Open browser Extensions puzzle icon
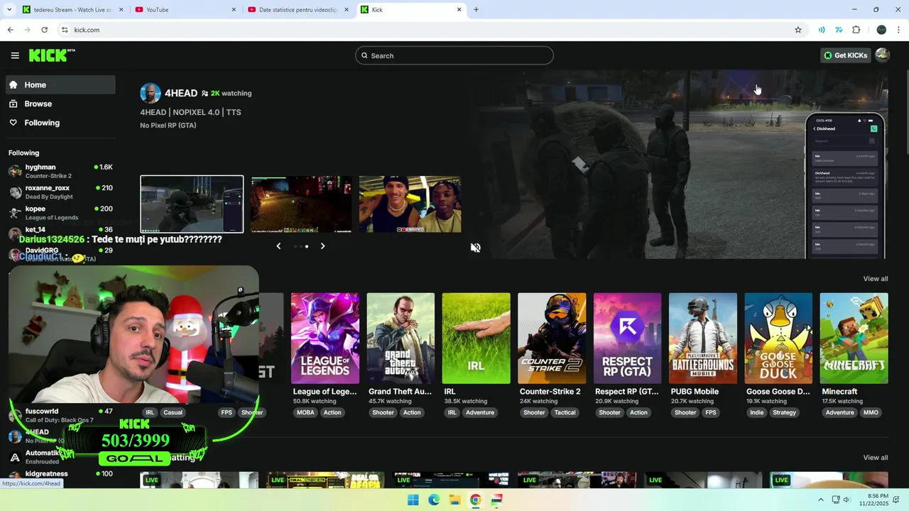Image resolution: width=909 pixels, height=511 pixels. (856, 30)
